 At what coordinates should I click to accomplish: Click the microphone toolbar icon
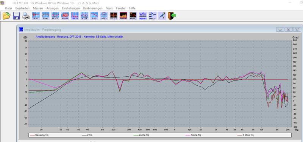(162, 15)
